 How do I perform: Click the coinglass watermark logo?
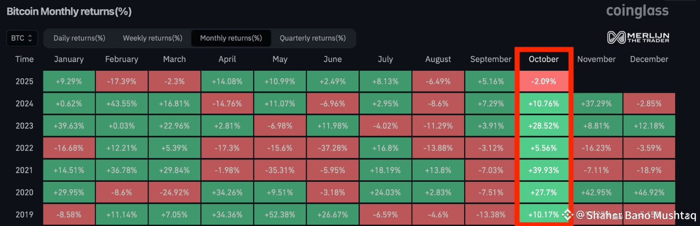click(x=637, y=11)
